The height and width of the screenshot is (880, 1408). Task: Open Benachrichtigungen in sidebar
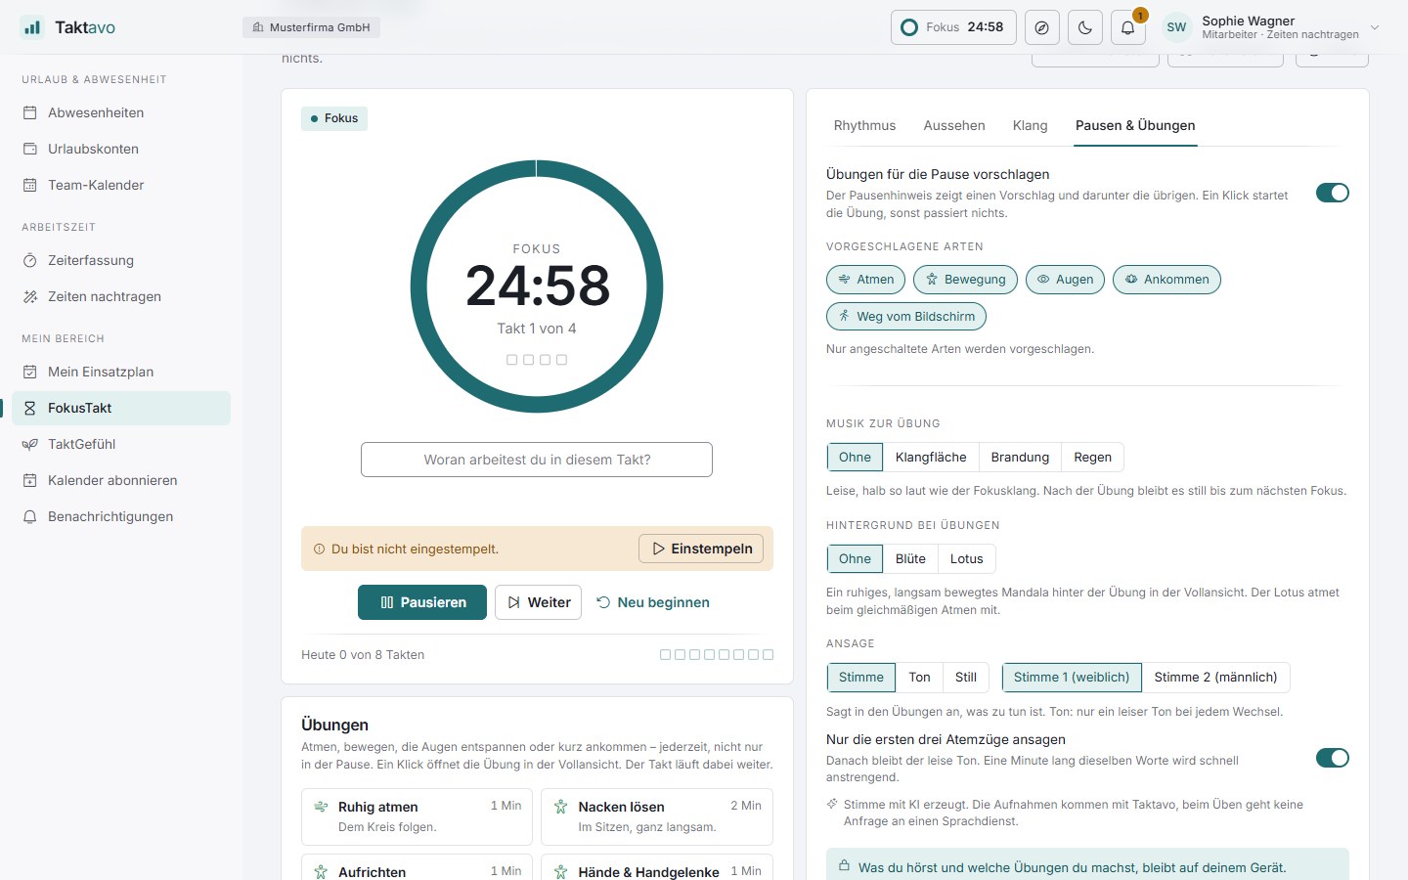pyautogui.click(x=121, y=516)
